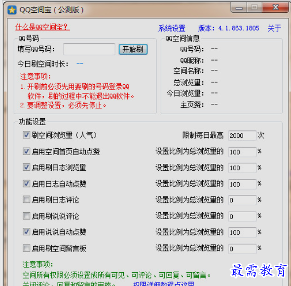Click the 总浏览量 label
291x286 pixels.
click(188, 82)
